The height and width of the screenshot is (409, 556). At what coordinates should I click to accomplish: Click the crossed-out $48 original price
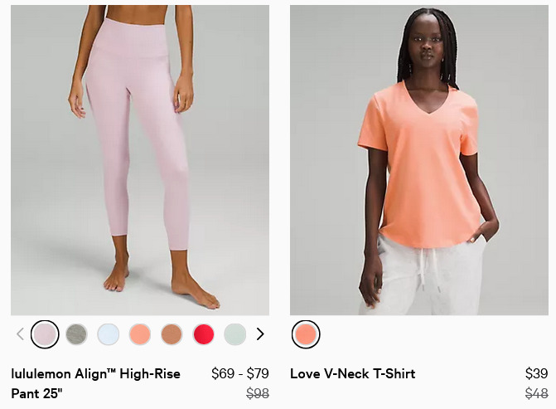click(x=536, y=393)
